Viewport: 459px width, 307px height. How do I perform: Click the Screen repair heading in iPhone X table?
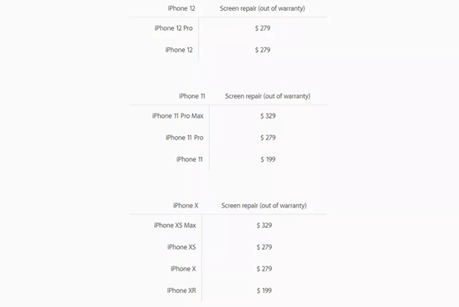coord(264,206)
